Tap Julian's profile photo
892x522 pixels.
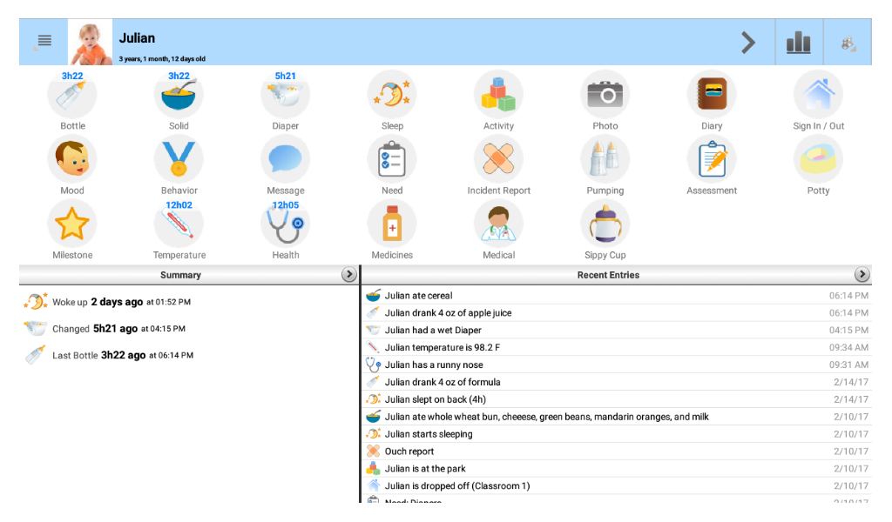click(x=90, y=42)
